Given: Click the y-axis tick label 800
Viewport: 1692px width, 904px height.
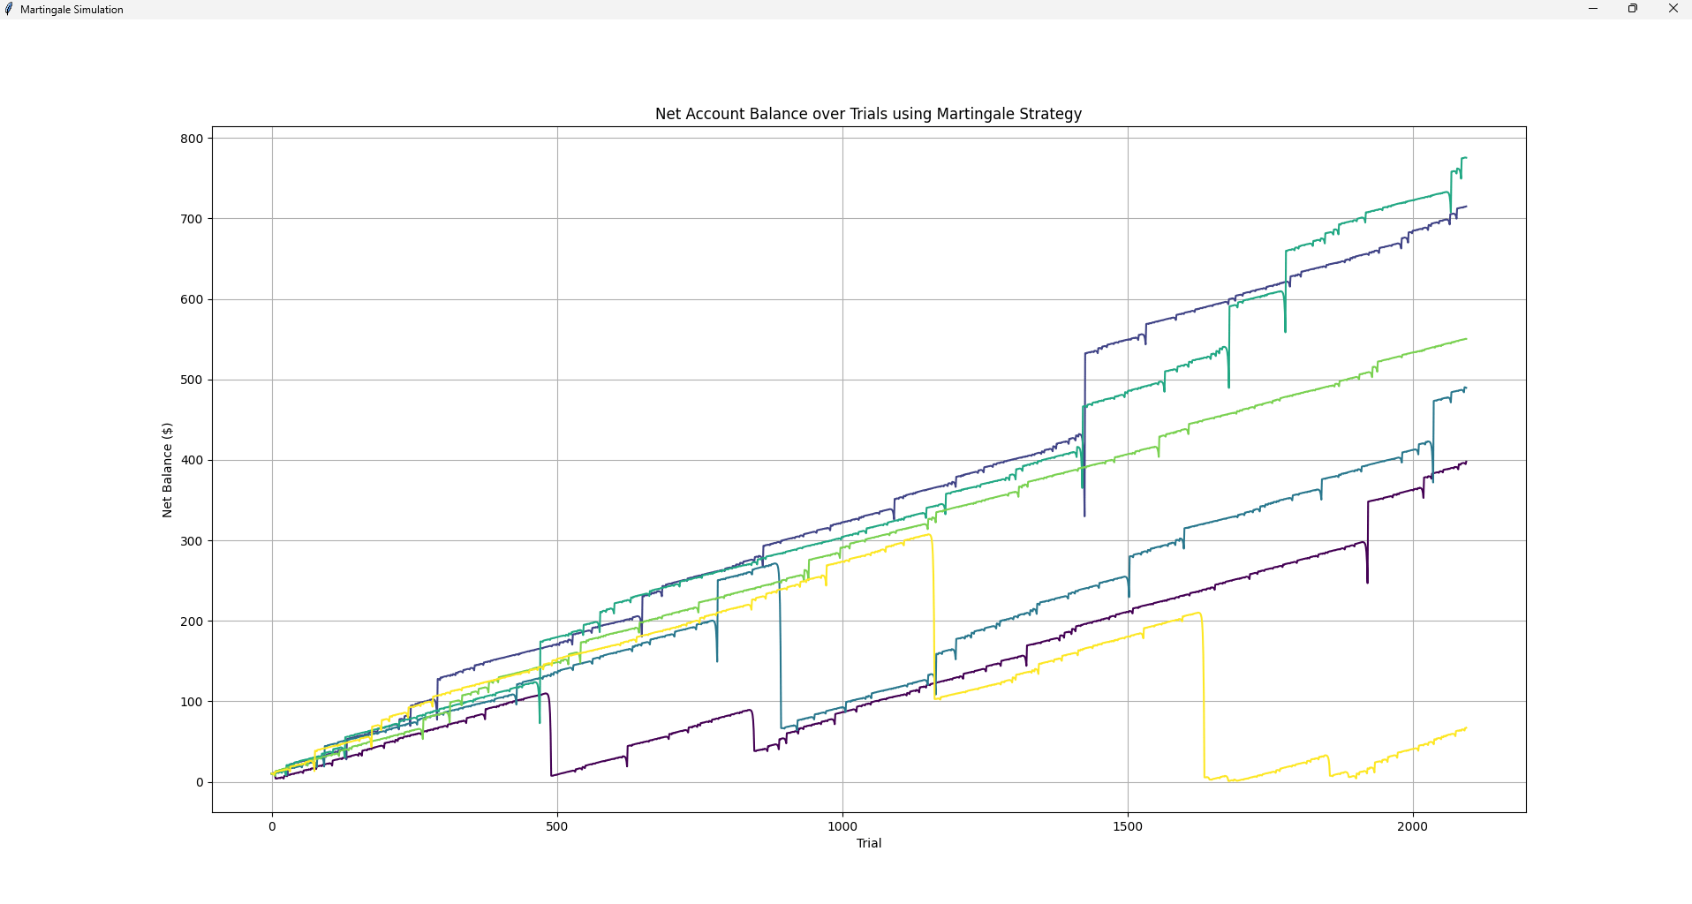Looking at the screenshot, I should [192, 139].
